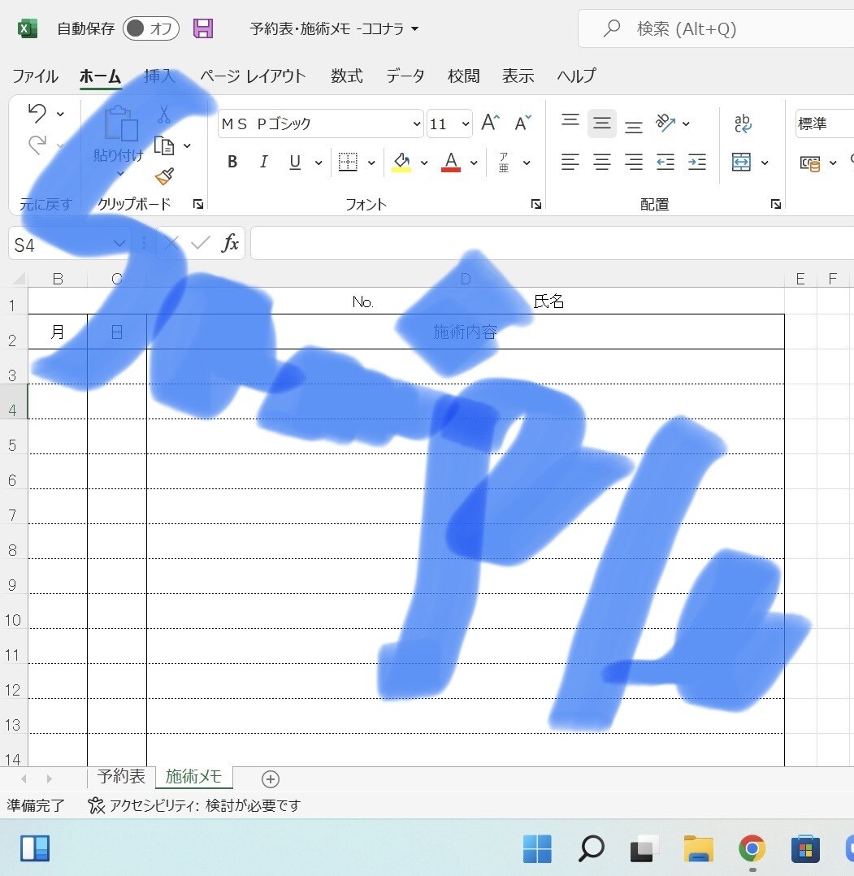Align text left

tap(570, 162)
